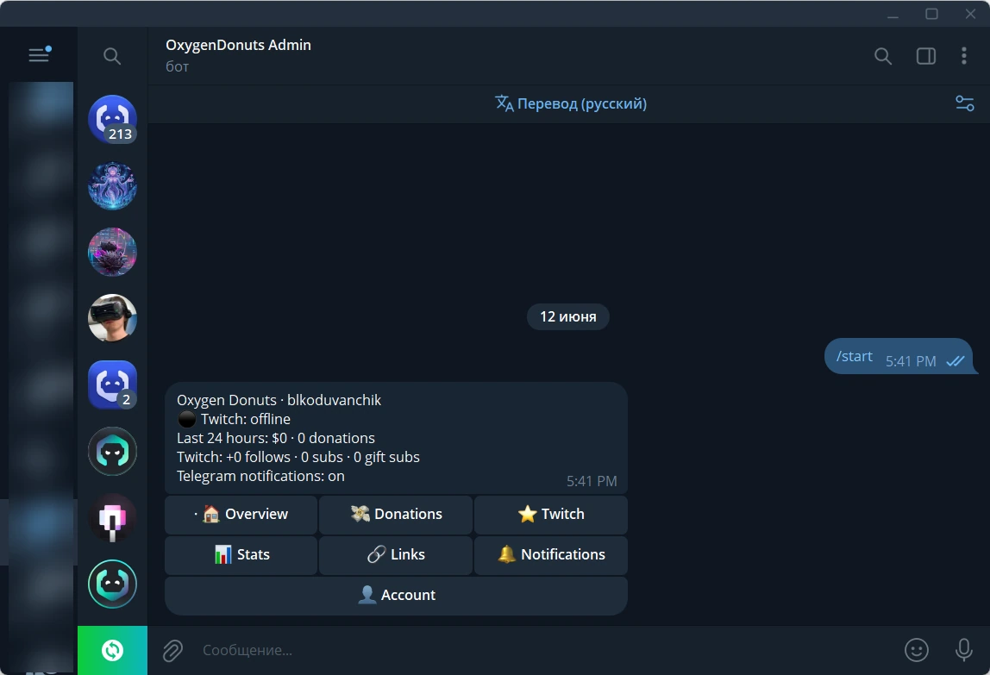This screenshot has height=675, width=990.
Task: Click 'Telegram notifications: on' text
Action: tap(260, 476)
